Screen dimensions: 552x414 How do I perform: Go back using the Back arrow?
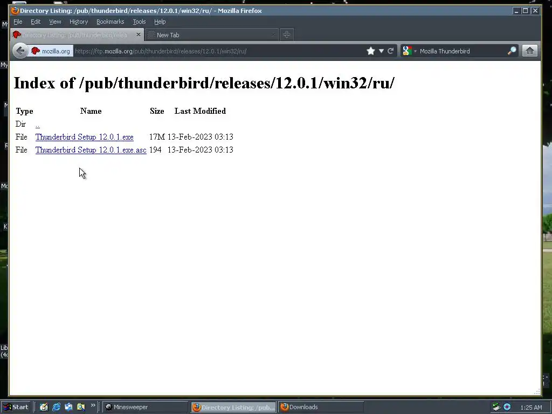pyautogui.click(x=20, y=51)
